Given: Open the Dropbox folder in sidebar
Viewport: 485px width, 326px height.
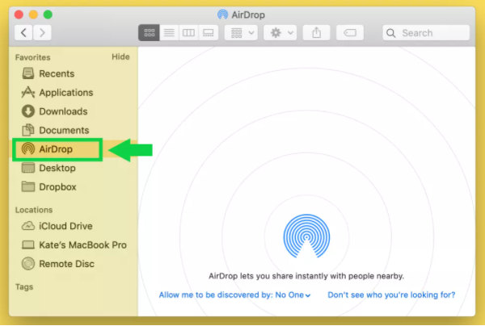Looking at the screenshot, I should [x=73, y=186].
